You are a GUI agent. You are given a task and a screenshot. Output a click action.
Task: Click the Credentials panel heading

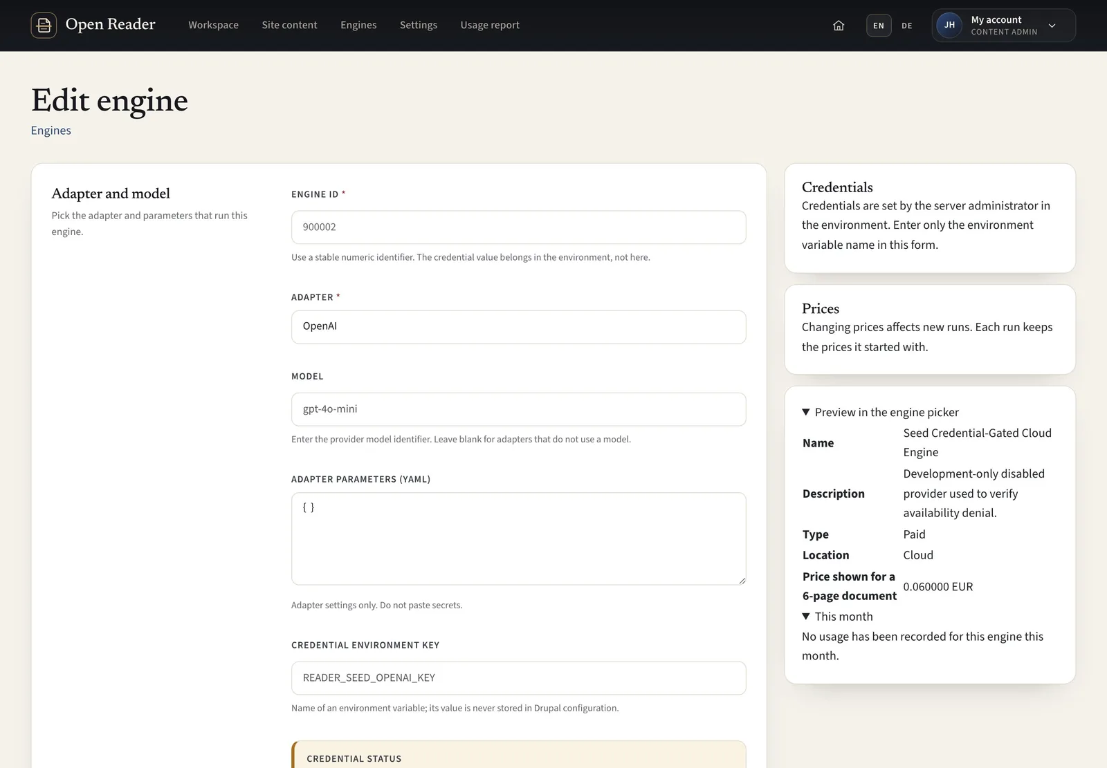[837, 187]
